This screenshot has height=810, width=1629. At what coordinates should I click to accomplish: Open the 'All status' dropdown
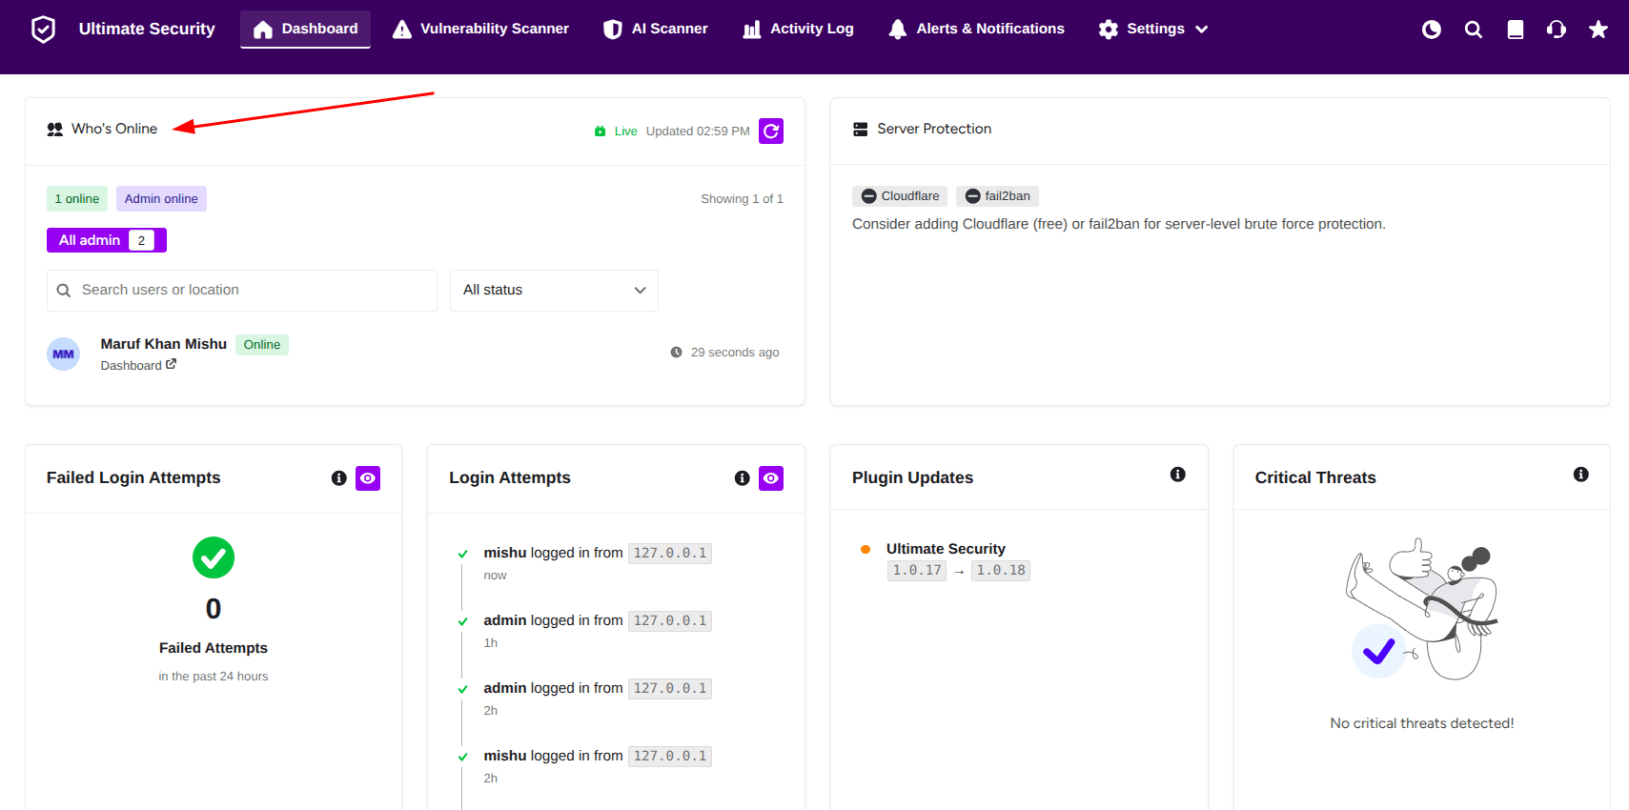[554, 291]
